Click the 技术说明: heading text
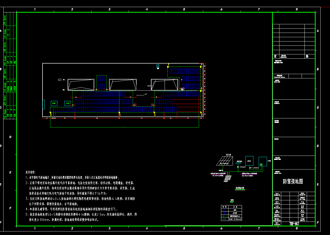Screen dimensions: 330x235 pyautogui.click(x=31, y=172)
